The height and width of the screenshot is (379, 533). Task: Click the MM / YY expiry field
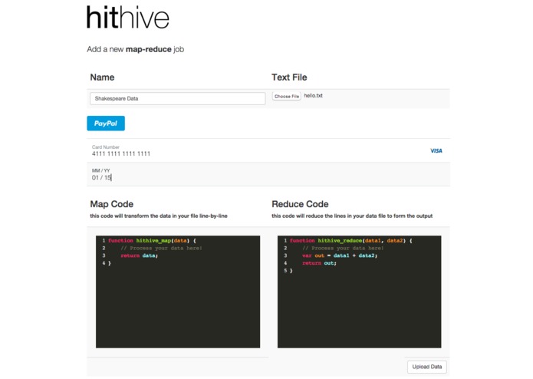pos(268,174)
